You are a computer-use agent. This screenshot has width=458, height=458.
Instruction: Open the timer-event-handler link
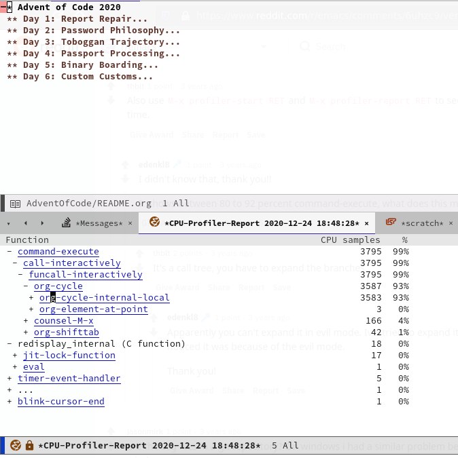pyautogui.click(x=69, y=379)
